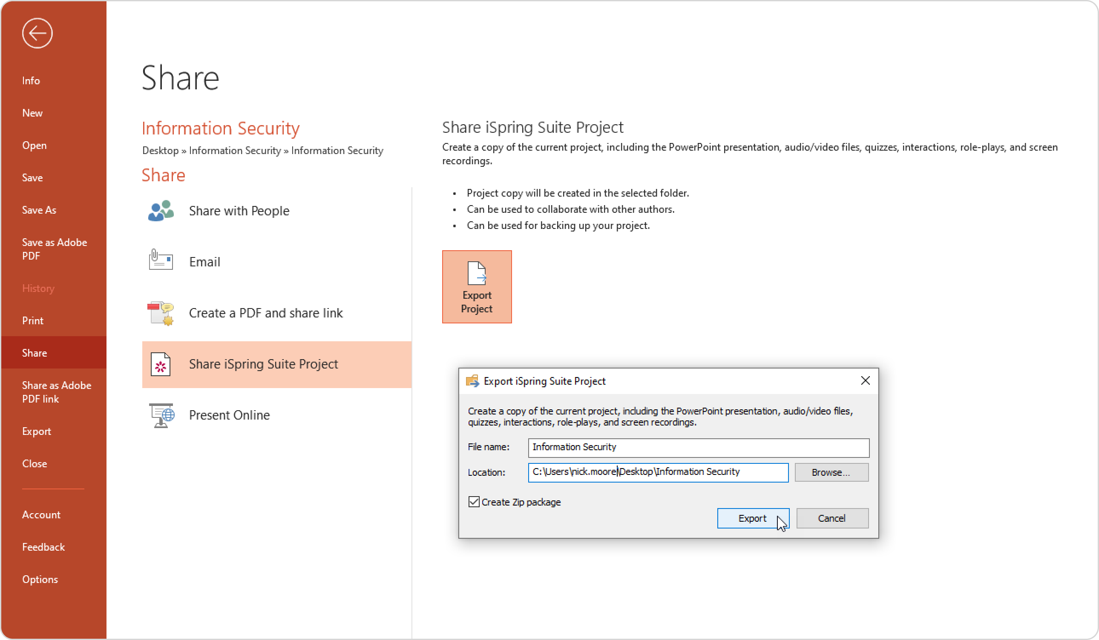Click the red 'Share' section subheading
1099x640 pixels.
click(x=164, y=175)
